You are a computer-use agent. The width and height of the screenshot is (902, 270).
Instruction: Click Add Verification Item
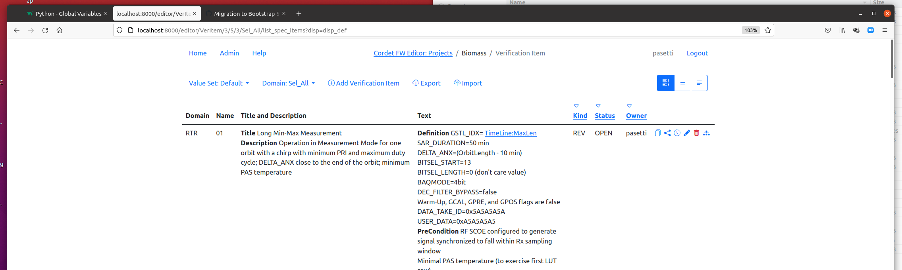click(x=364, y=83)
